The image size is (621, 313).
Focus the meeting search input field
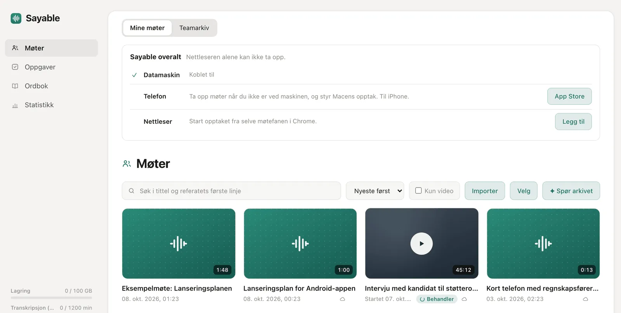[231, 191]
